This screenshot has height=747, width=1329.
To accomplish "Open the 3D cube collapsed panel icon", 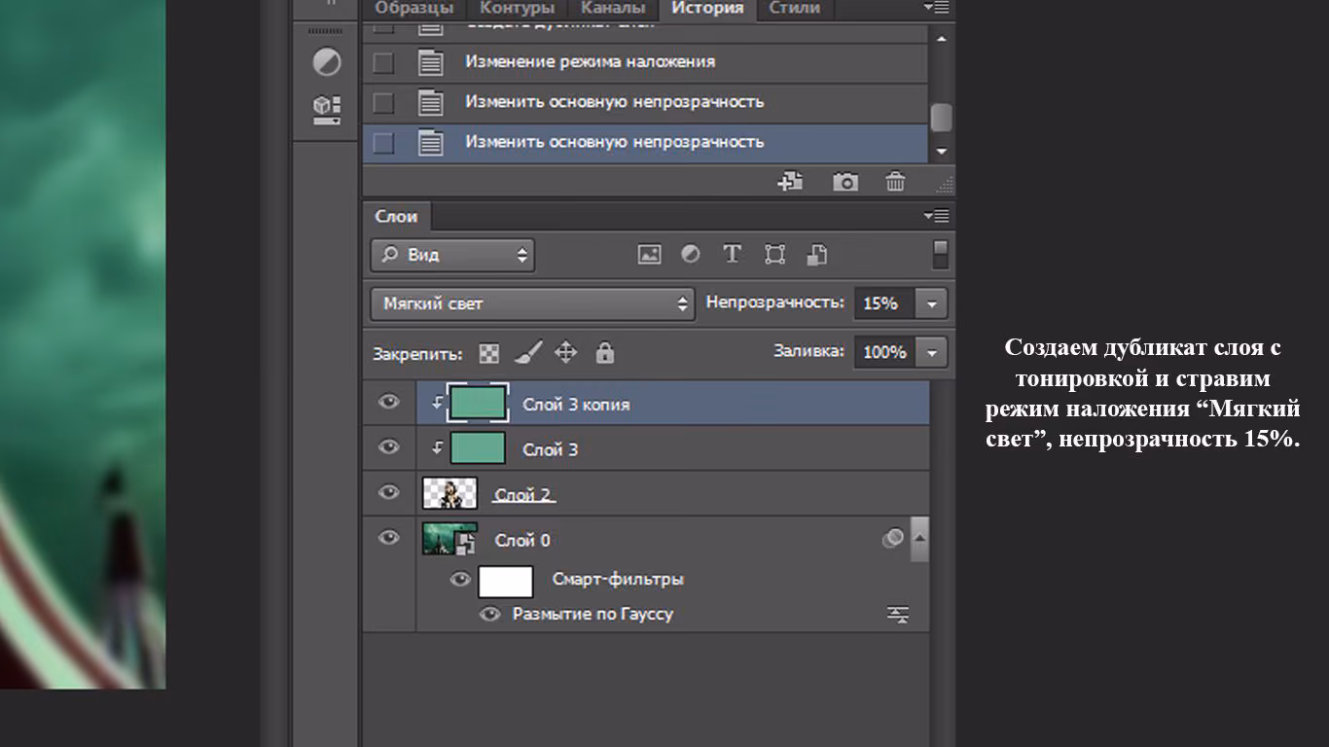I will [x=326, y=108].
